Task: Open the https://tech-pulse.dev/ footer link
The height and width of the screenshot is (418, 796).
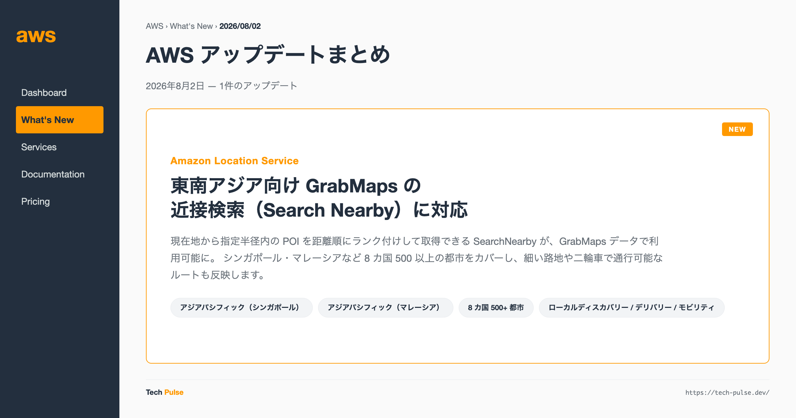Action: 727,392
